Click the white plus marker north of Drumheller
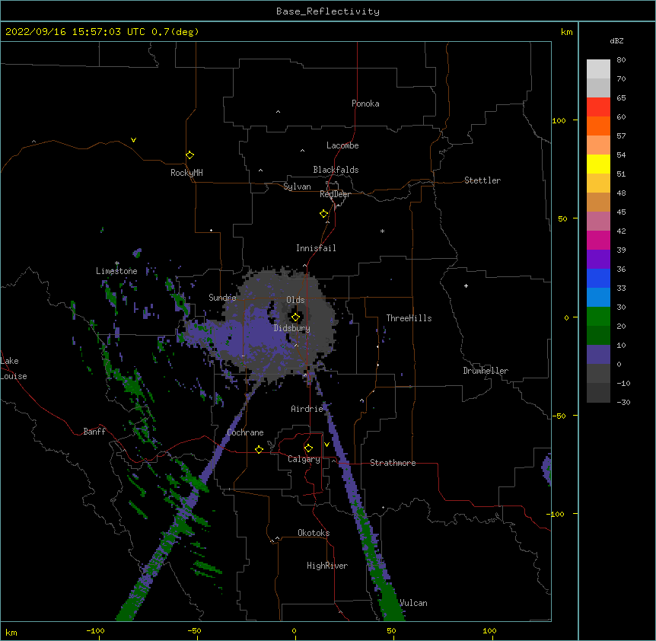 pyautogui.click(x=466, y=285)
